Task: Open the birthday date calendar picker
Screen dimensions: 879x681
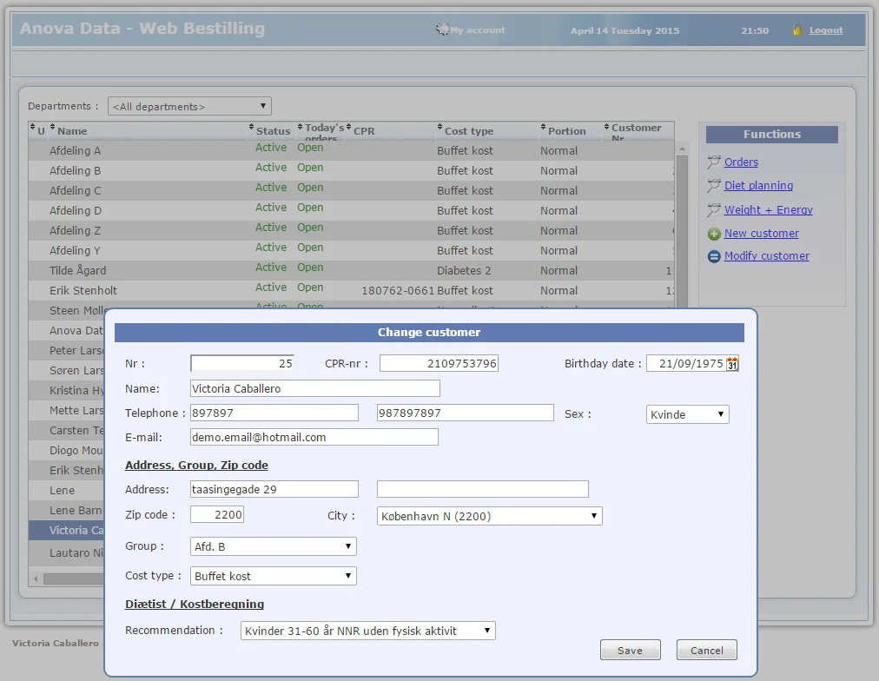Action: point(732,364)
